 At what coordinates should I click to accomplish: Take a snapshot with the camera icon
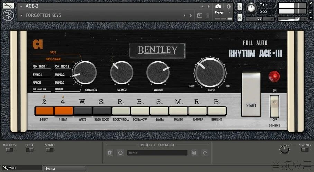click(x=218, y=7)
